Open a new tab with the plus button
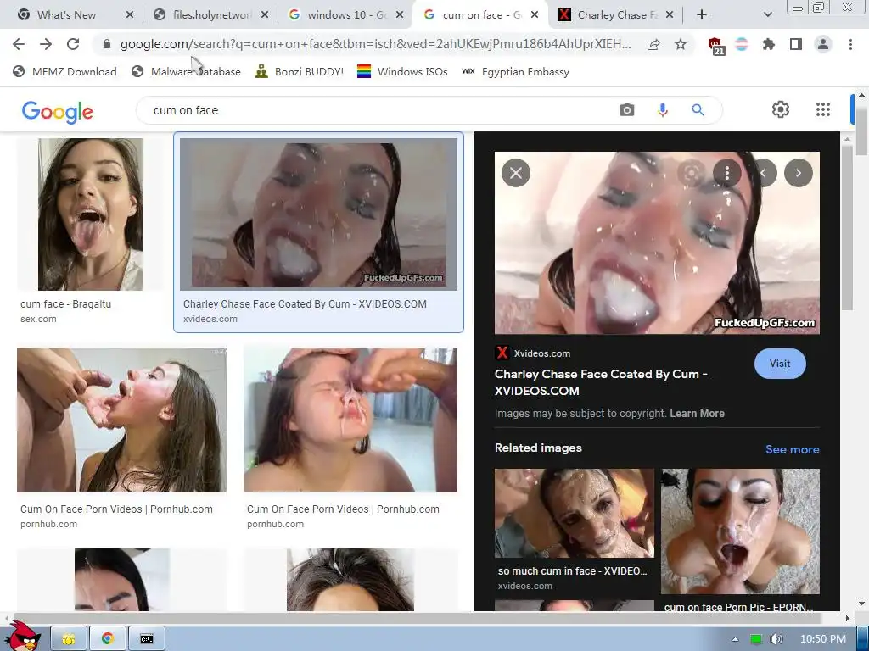Viewport: 869px width, 651px height. point(702,15)
